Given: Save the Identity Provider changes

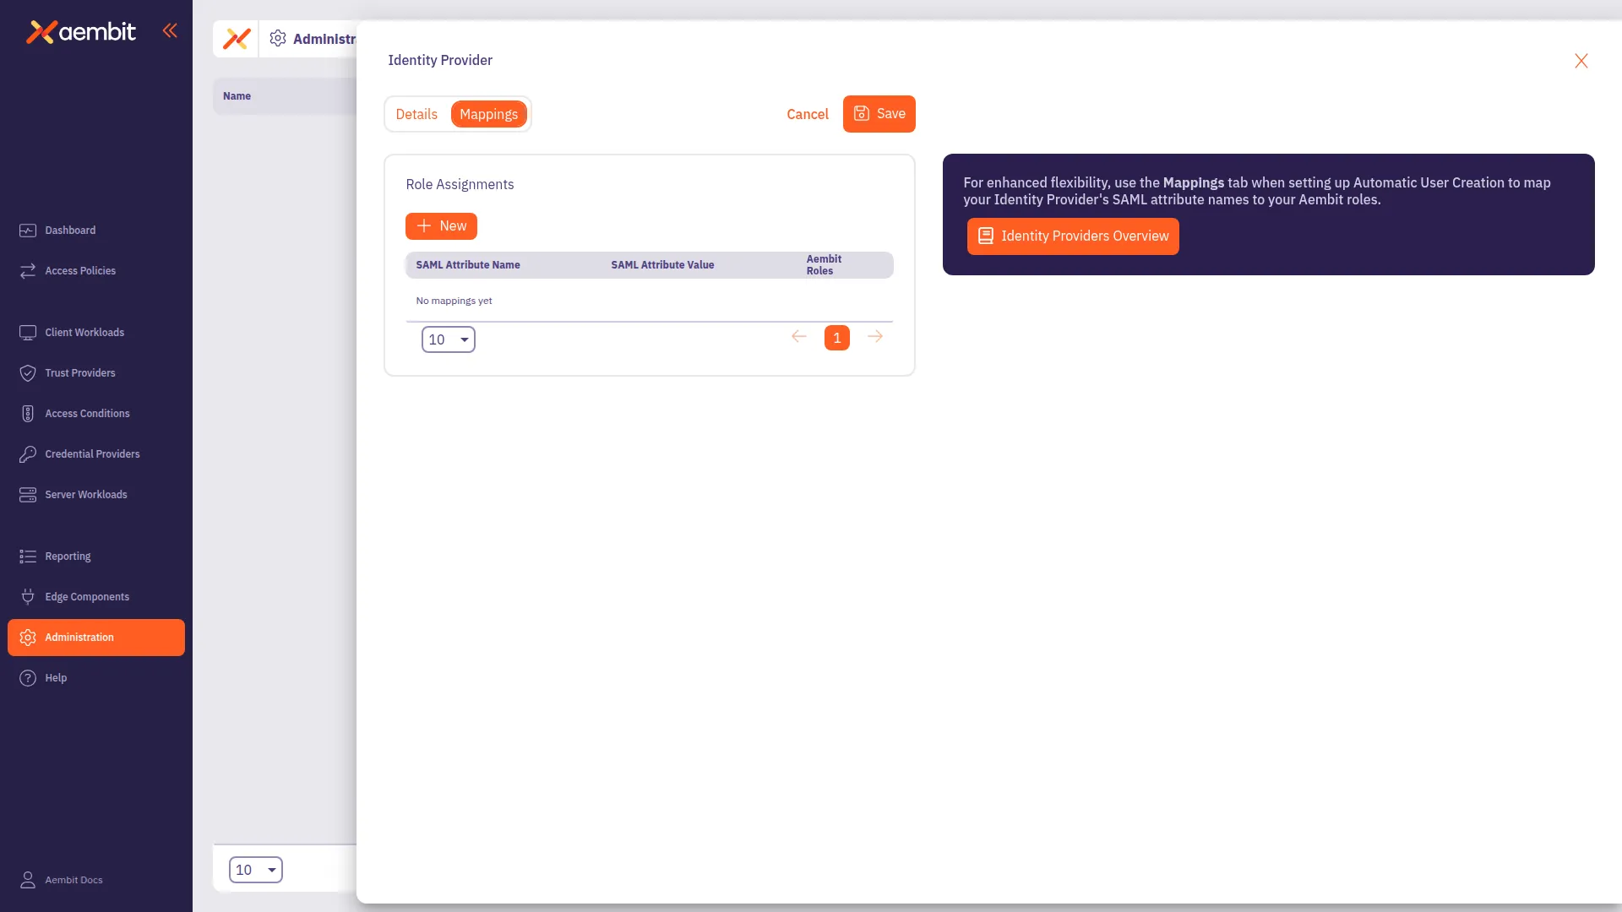Looking at the screenshot, I should click(879, 113).
